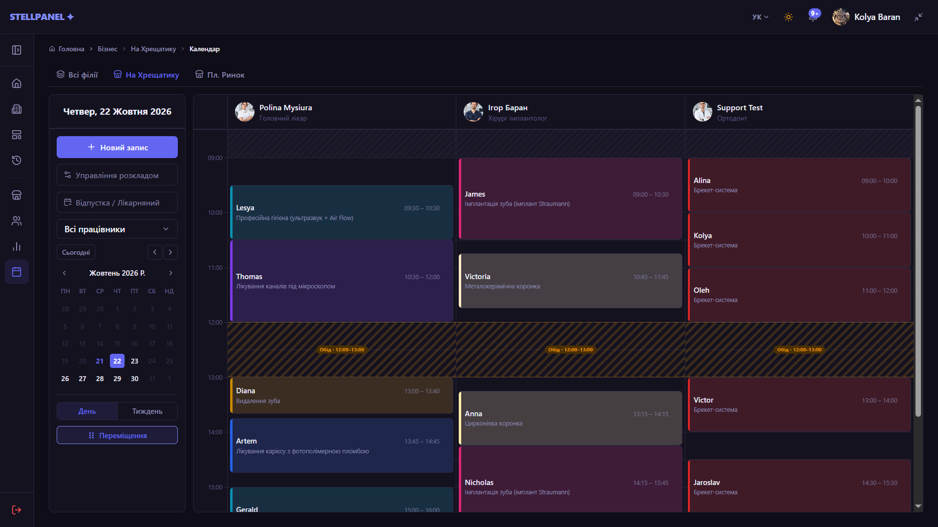This screenshot has height=527, width=938.
Task: Select date 30 in mini calendar
Action: (x=134, y=379)
